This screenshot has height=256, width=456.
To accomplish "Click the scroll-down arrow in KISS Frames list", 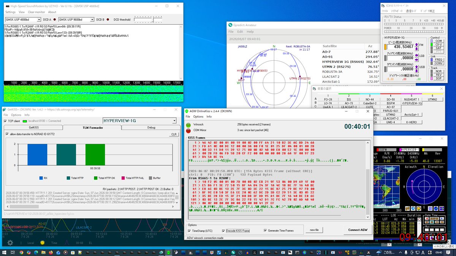I will 368,217.
